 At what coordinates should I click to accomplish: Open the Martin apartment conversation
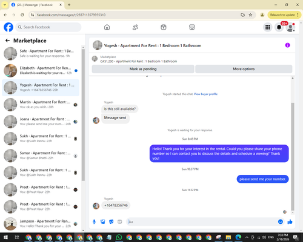tap(41, 105)
